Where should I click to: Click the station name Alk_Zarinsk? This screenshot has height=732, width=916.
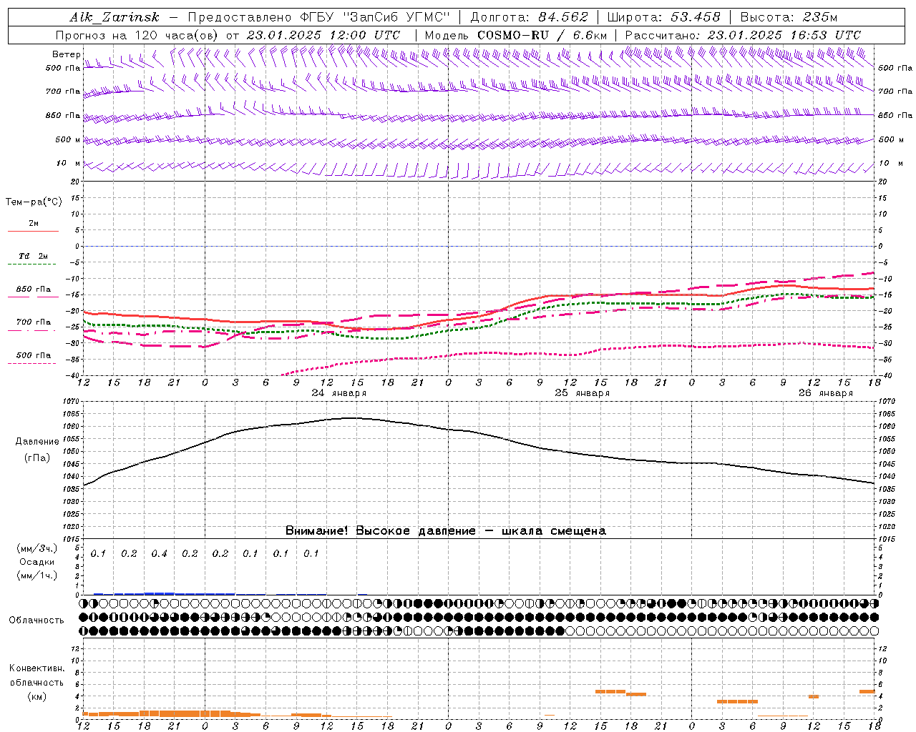pyautogui.click(x=114, y=17)
